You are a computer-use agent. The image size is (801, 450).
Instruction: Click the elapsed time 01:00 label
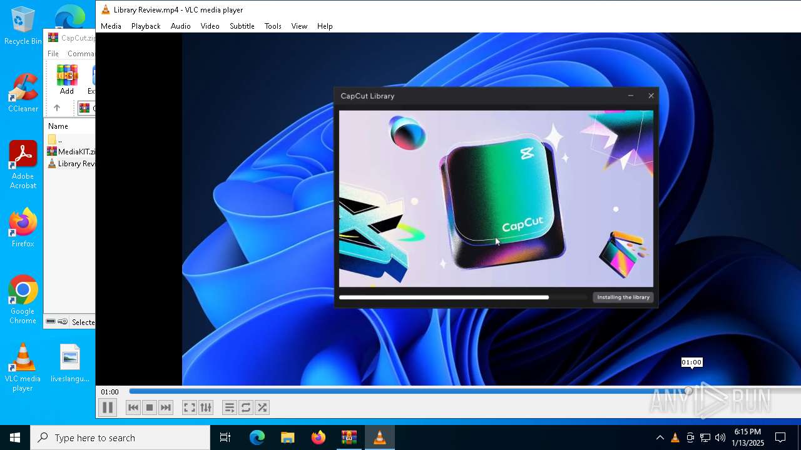tap(110, 392)
